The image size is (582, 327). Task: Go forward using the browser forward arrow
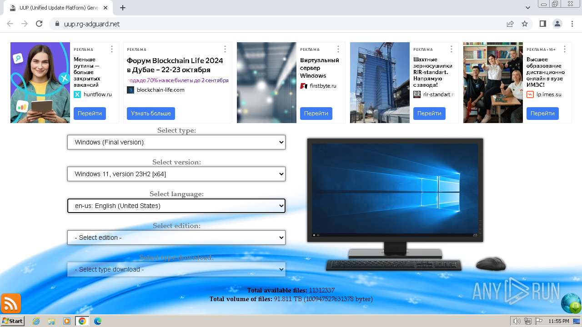(x=25, y=24)
